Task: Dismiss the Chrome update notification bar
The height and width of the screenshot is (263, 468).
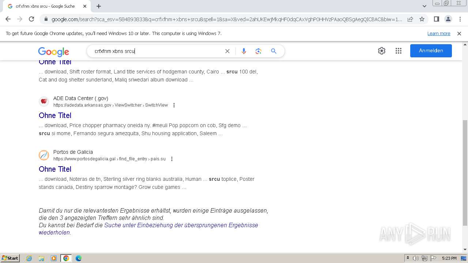Action: tap(459, 33)
